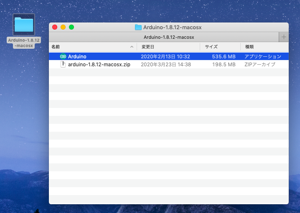Image resolution: width=300 pixels, height=213 pixels.
Task: Sort by 変更日 column header
Action: (168, 47)
